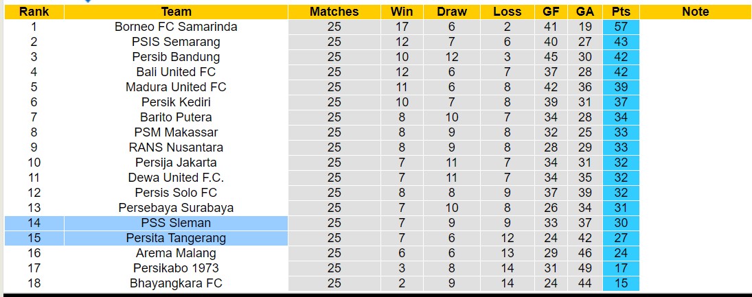Open Borneo FC Samarinda team link
This screenshot has width=752, height=297.
pyautogui.click(x=176, y=27)
